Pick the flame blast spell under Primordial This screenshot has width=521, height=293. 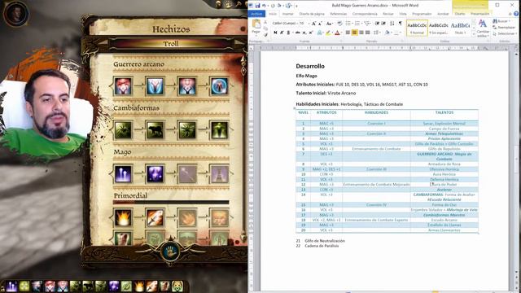(x=123, y=217)
